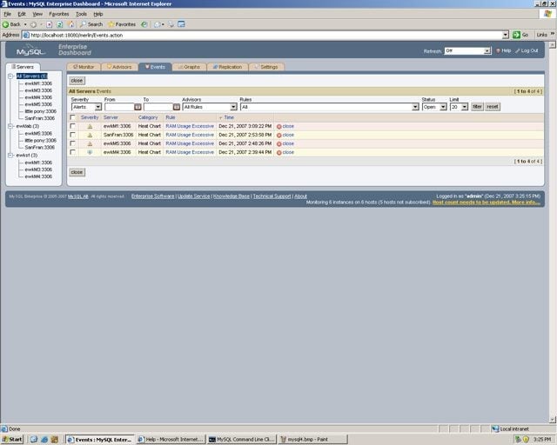Switch to the Graphs tab
Screen dimensions: 557x445
[x=190, y=67]
